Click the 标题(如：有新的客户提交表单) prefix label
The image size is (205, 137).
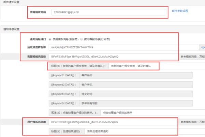tap(79, 66)
